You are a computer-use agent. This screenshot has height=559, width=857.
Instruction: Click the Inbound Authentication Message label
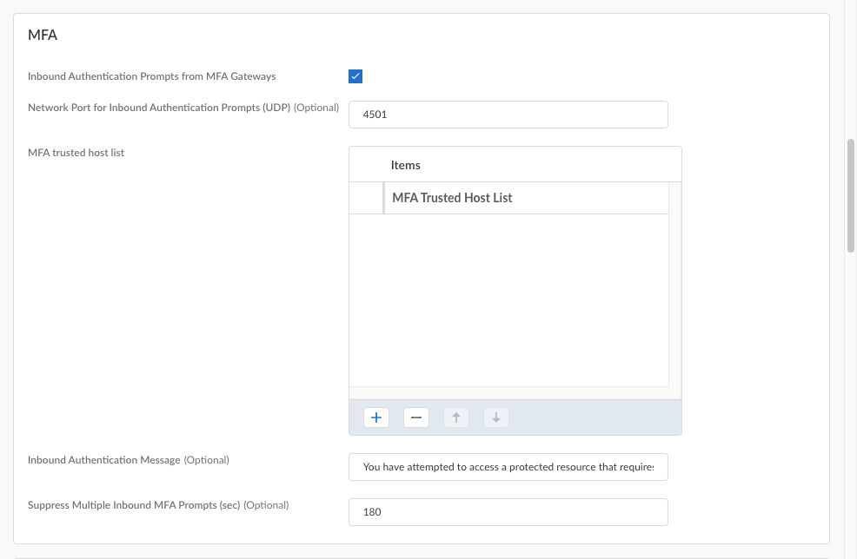coord(104,460)
